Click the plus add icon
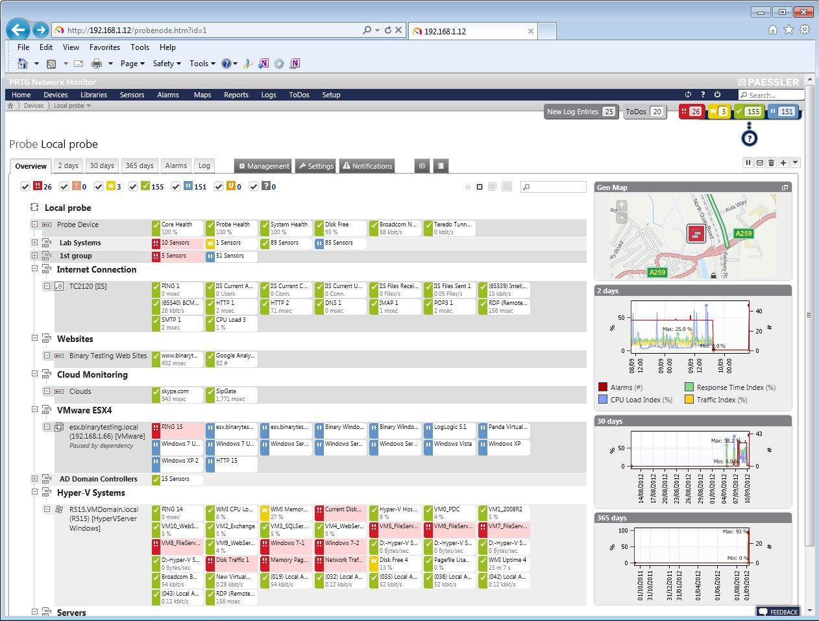819x621 pixels. point(783,163)
